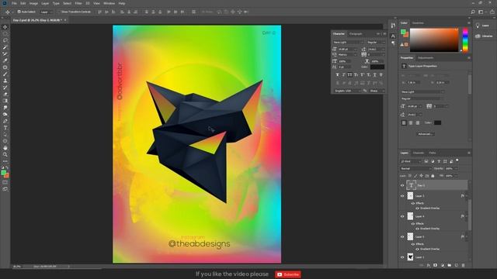Open anti-aliasing Sharp dropdown
Screen dimensions: 497x279
(377, 91)
